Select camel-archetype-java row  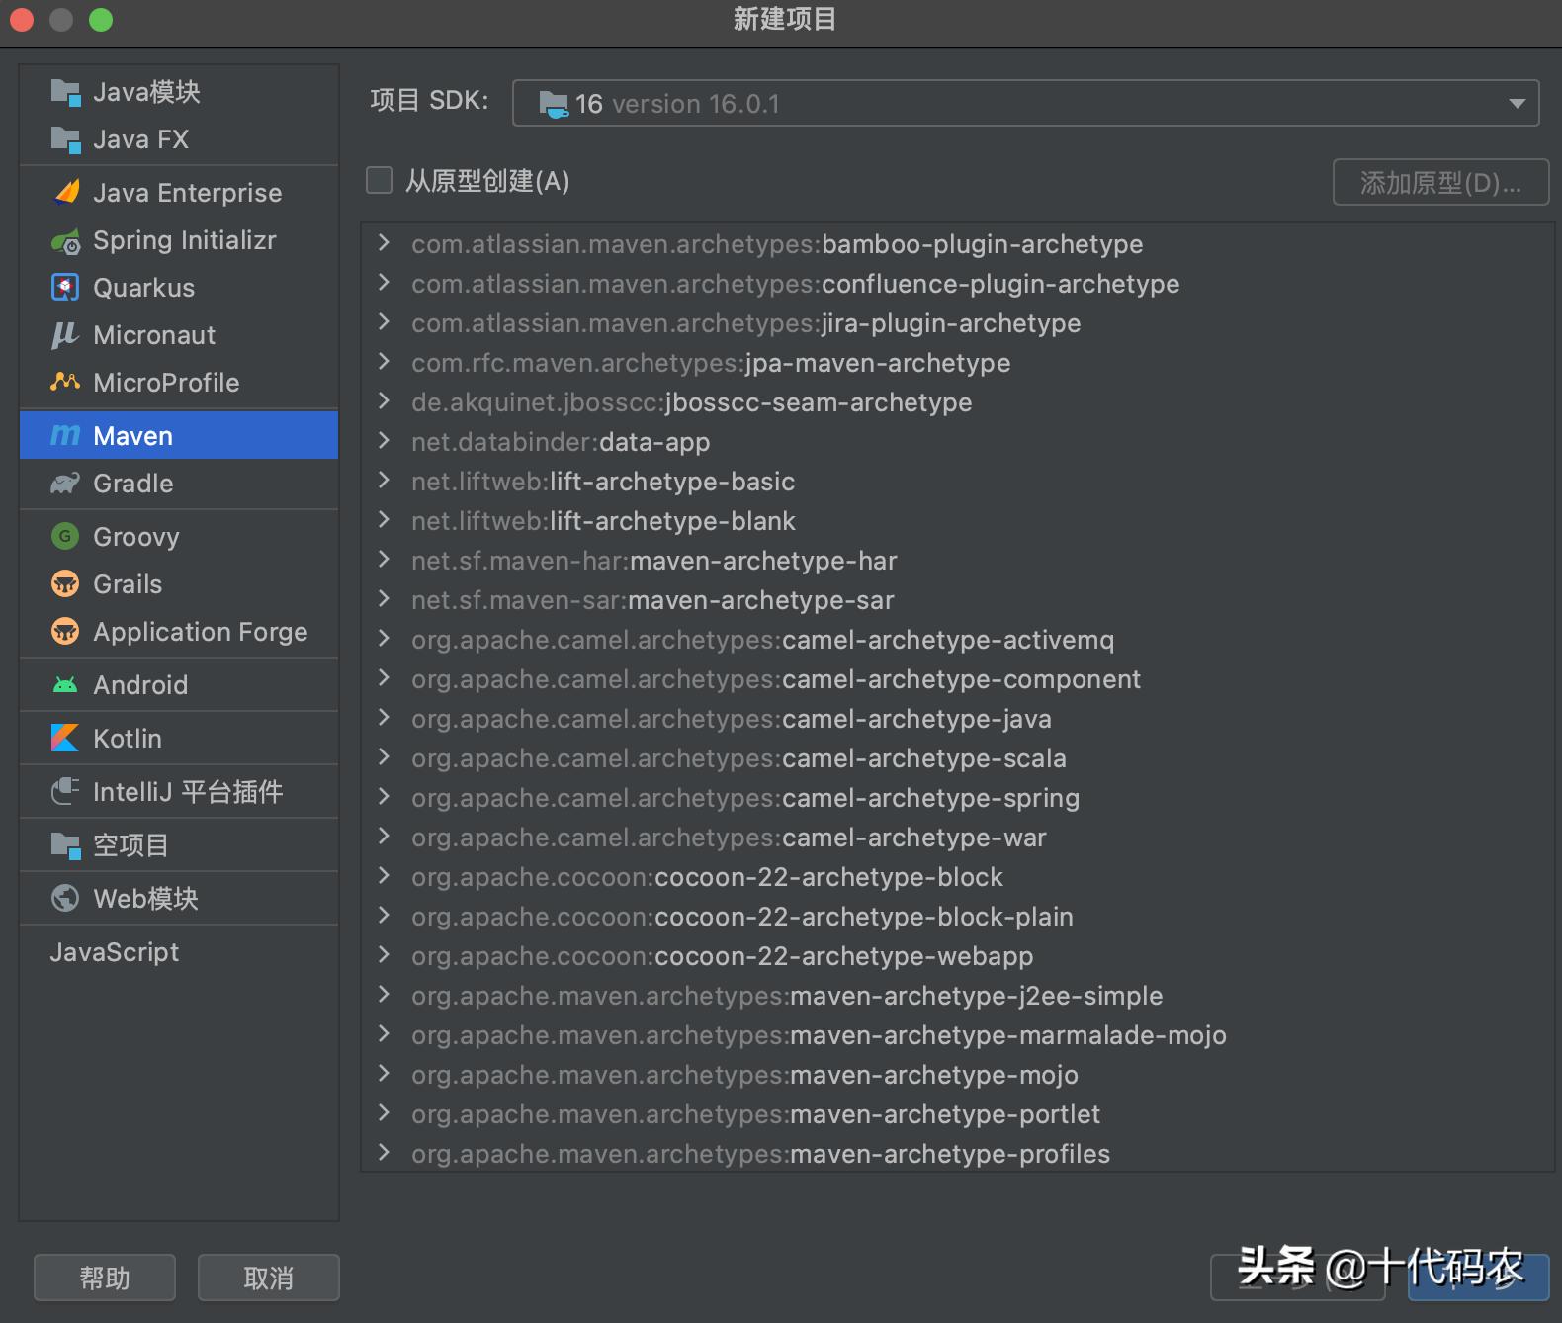(957, 719)
